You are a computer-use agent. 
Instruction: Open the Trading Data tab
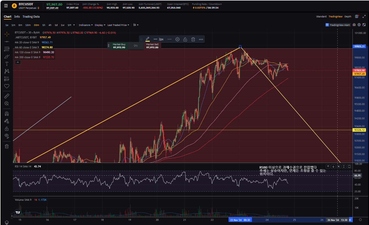[x=31, y=17]
